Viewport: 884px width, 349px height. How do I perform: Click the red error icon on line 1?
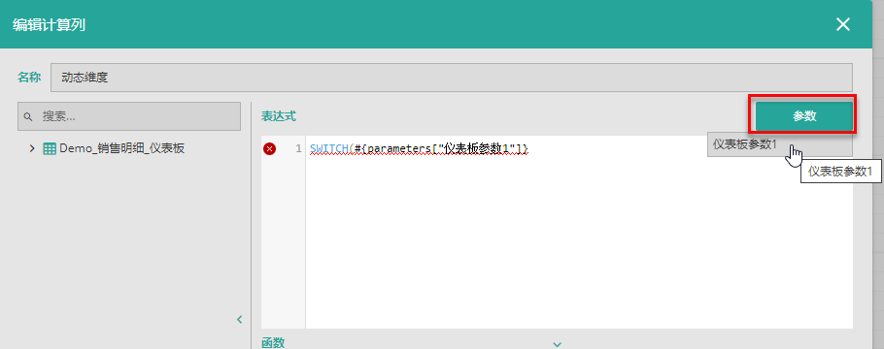point(270,148)
